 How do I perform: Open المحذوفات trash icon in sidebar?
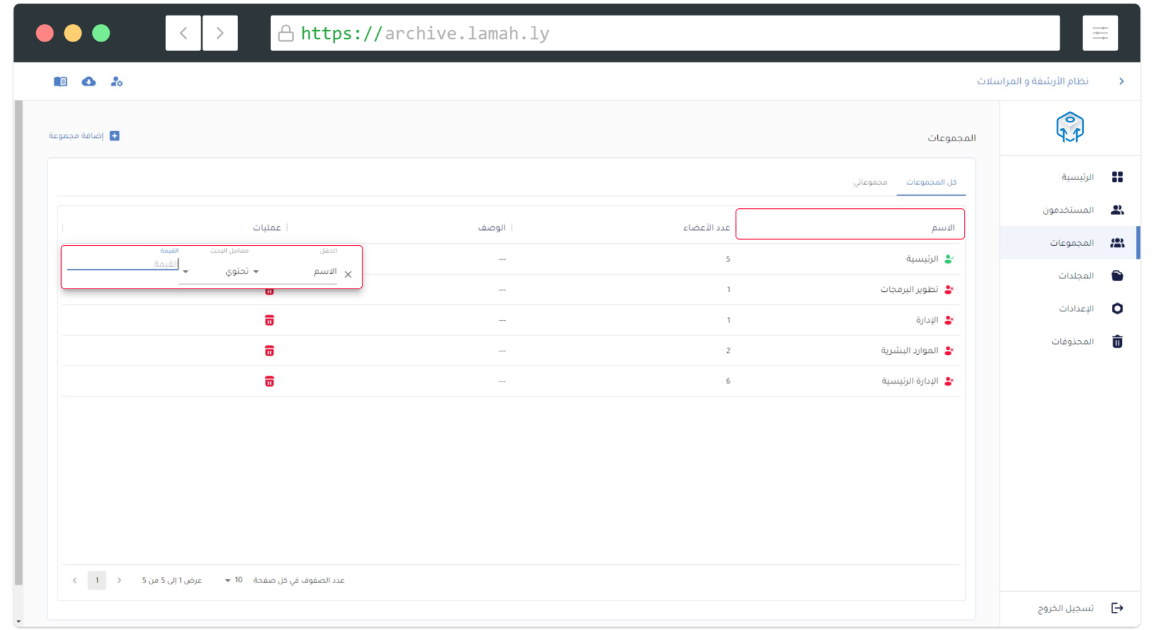click(1117, 341)
